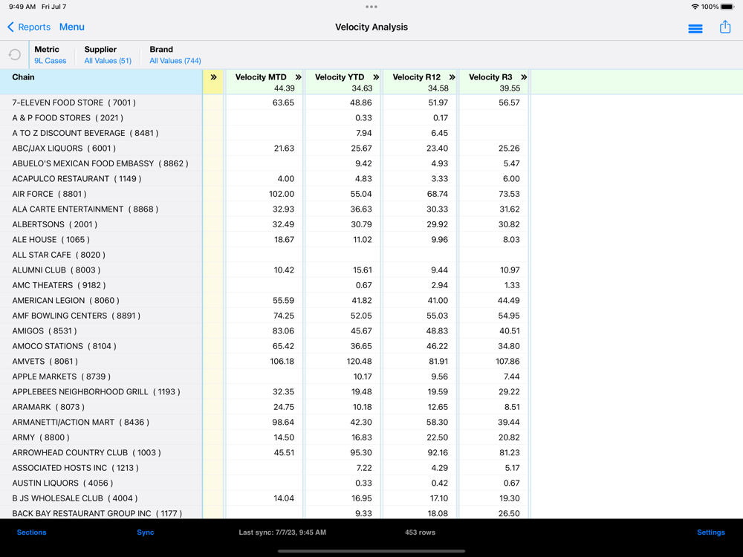Tap the battery indicator in status bar
743x557 pixels.
727,7
